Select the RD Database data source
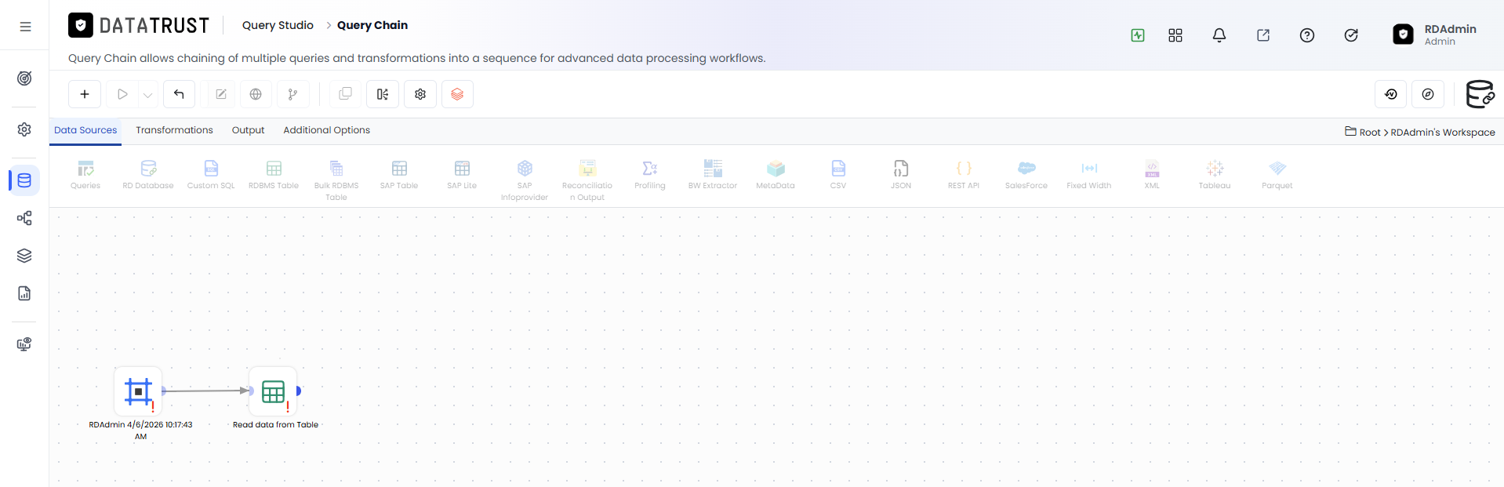This screenshot has width=1504, height=487. coord(148,175)
